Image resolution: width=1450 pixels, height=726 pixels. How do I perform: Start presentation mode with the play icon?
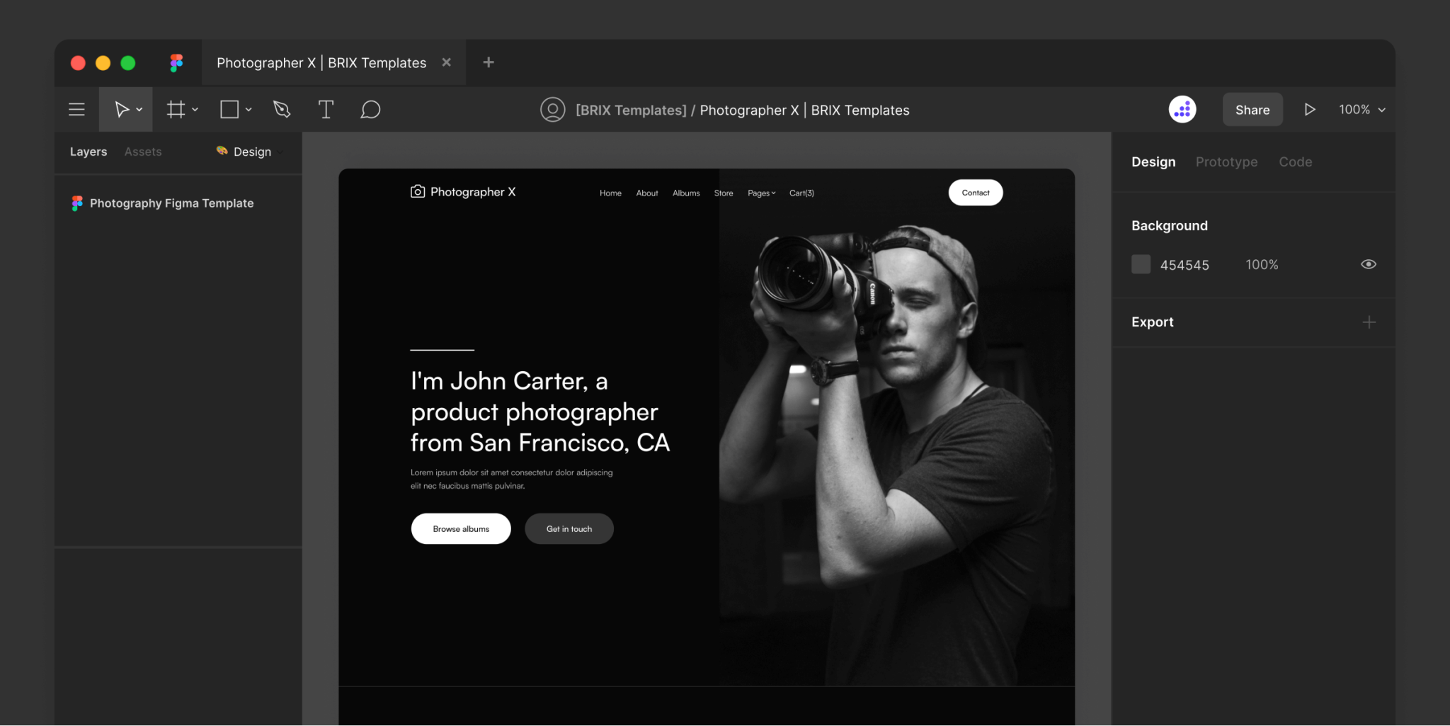click(1310, 109)
